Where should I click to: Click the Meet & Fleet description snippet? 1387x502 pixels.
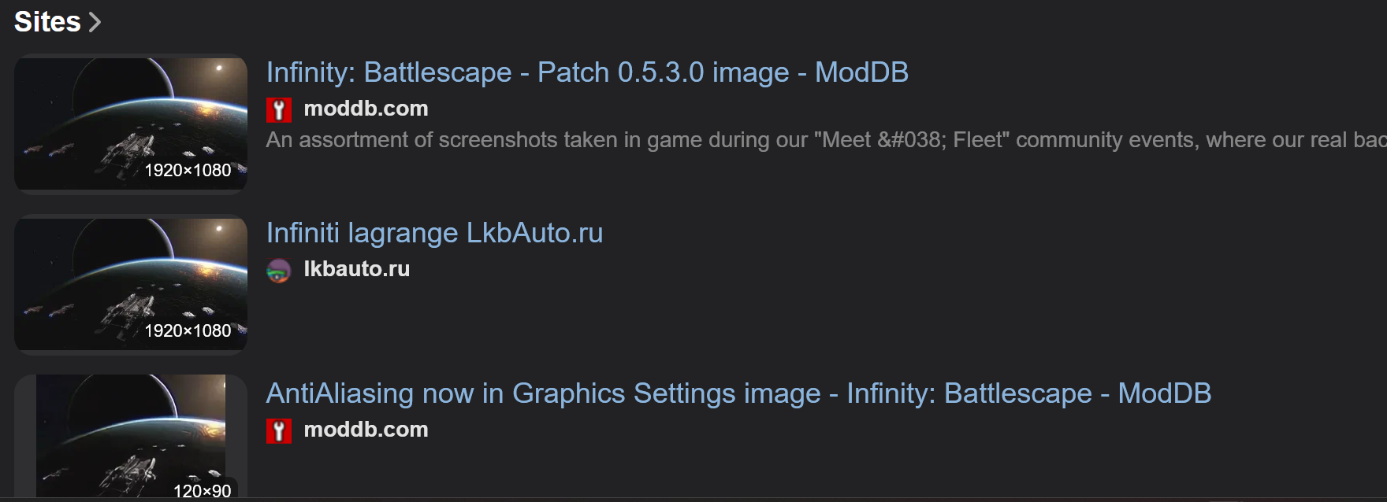826,140
